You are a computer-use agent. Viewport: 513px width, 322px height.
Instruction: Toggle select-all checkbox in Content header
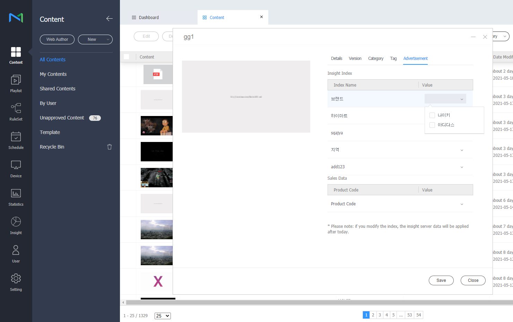pos(127,57)
